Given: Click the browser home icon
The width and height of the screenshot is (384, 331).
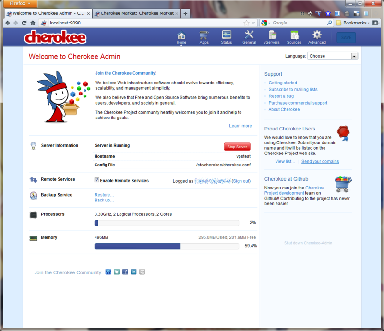Looking at the screenshot, I should coord(33,23).
